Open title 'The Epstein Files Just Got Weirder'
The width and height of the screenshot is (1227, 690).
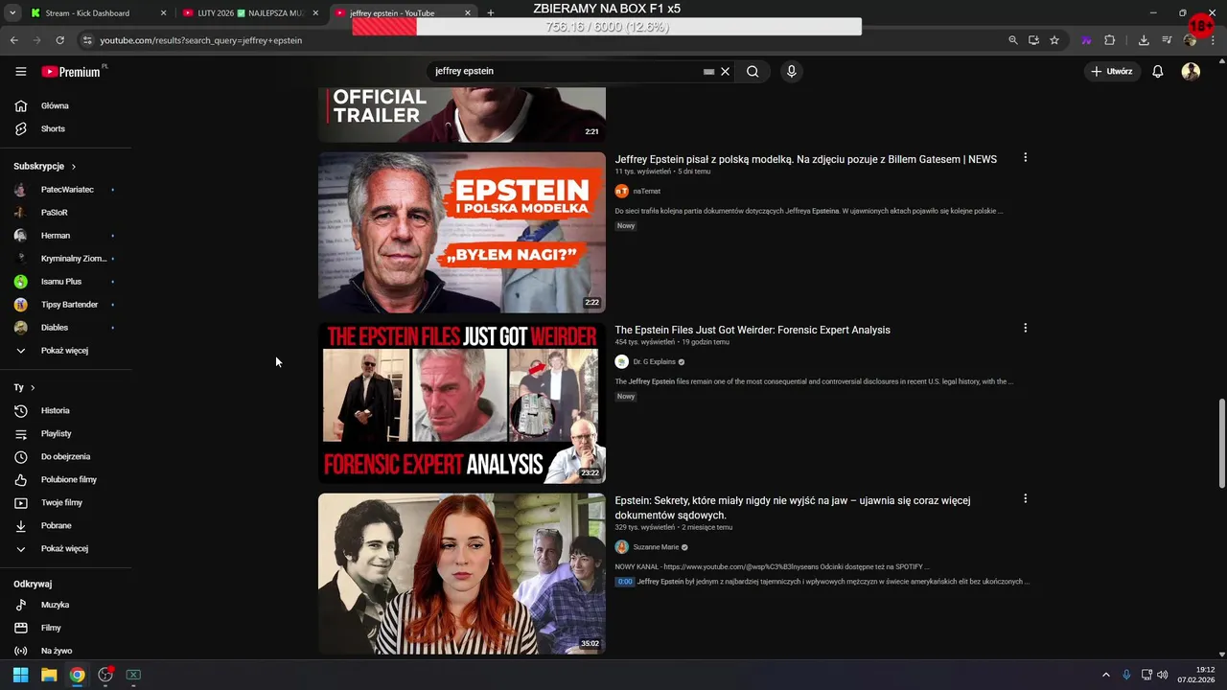point(752,330)
